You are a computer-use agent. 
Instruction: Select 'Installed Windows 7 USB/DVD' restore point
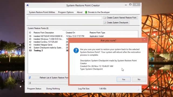pos(48,39)
